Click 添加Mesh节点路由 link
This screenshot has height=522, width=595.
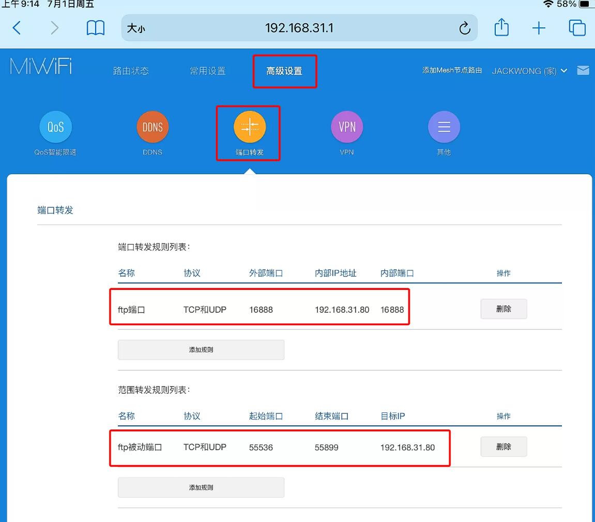[x=452, y=71]
